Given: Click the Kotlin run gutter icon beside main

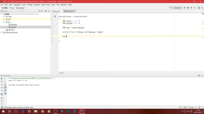Looking at the screenshot, I should tap(55, 16).
